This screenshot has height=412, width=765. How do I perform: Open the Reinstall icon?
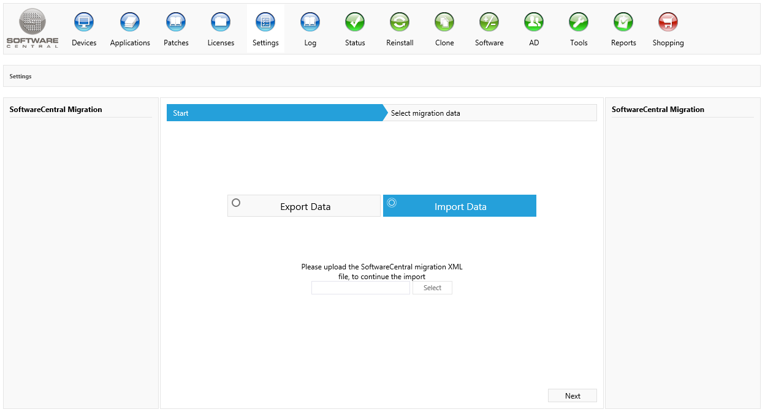coord(400,23)
